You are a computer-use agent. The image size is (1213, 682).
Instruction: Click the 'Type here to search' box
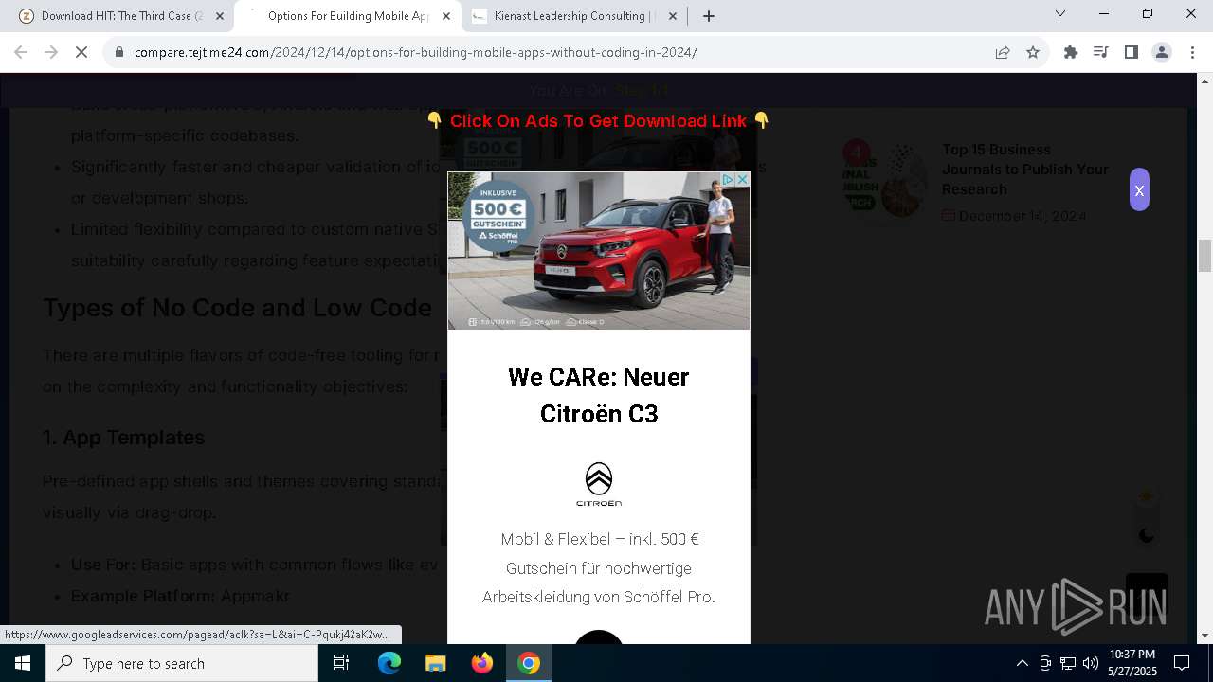pos(182,663)
